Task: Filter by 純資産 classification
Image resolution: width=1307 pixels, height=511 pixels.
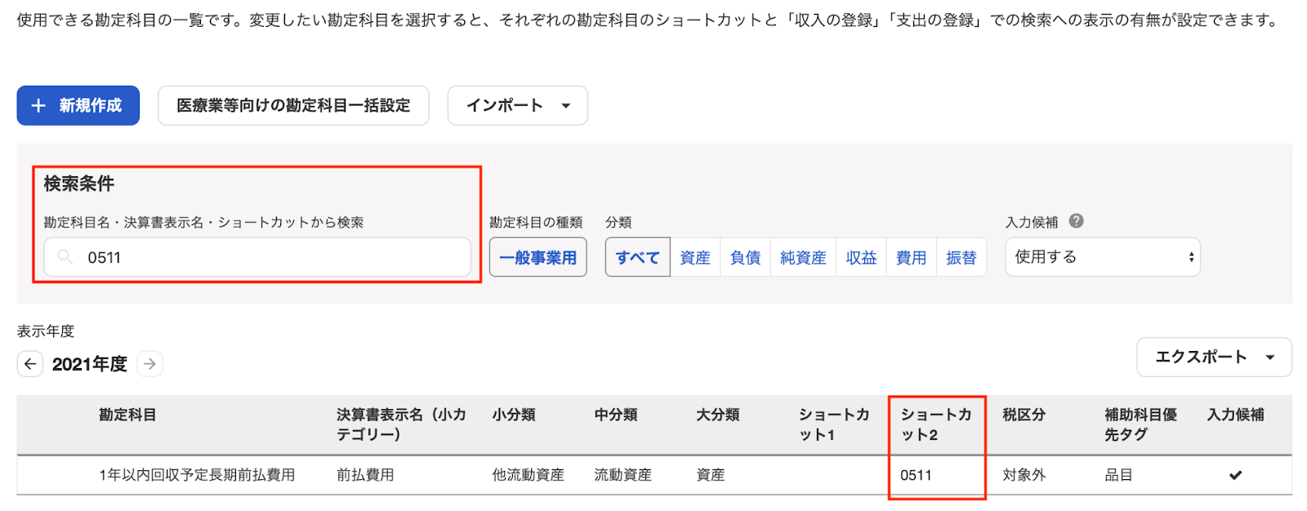Action: 803,257
